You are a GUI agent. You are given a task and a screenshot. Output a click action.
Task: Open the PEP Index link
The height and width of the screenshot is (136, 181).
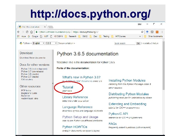pyautogui.click(x=26, y=90)
